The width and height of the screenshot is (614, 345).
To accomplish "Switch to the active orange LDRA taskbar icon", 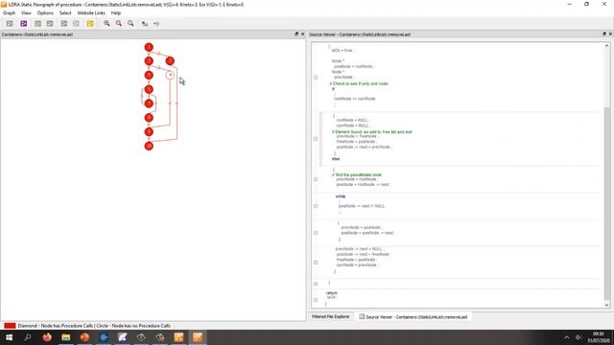I will pos(198,337).
